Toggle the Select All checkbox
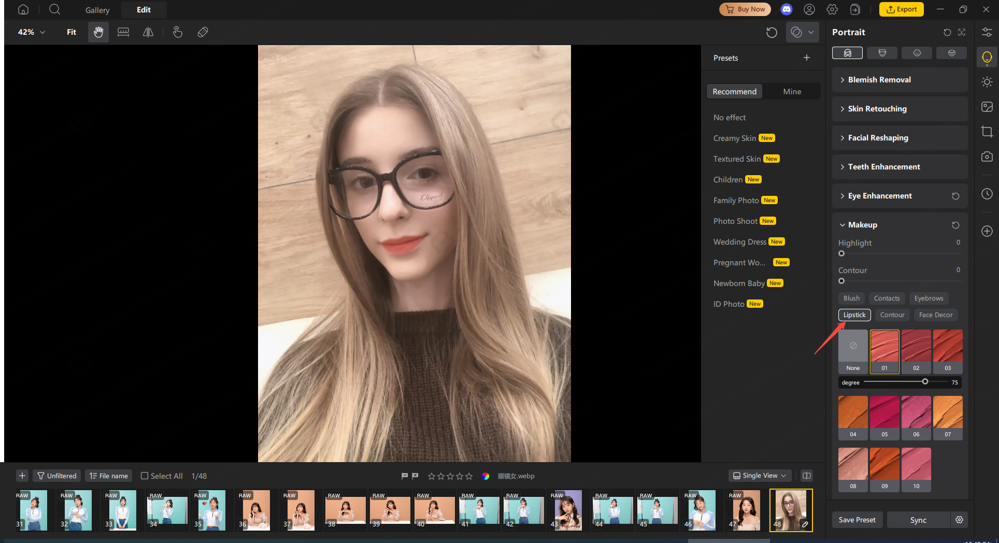The image size is (999, 543). [145, 476]
